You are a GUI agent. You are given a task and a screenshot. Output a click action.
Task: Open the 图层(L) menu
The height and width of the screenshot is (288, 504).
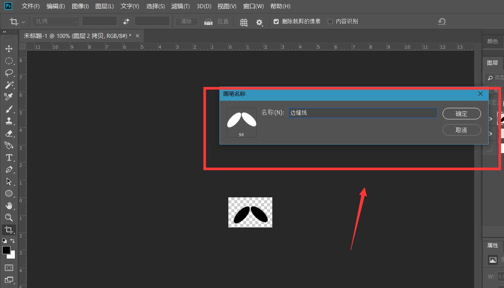[105, 6]
